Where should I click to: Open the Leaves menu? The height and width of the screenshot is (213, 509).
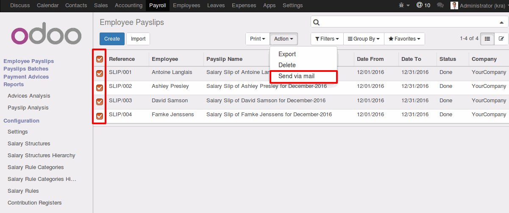point(216,5)
